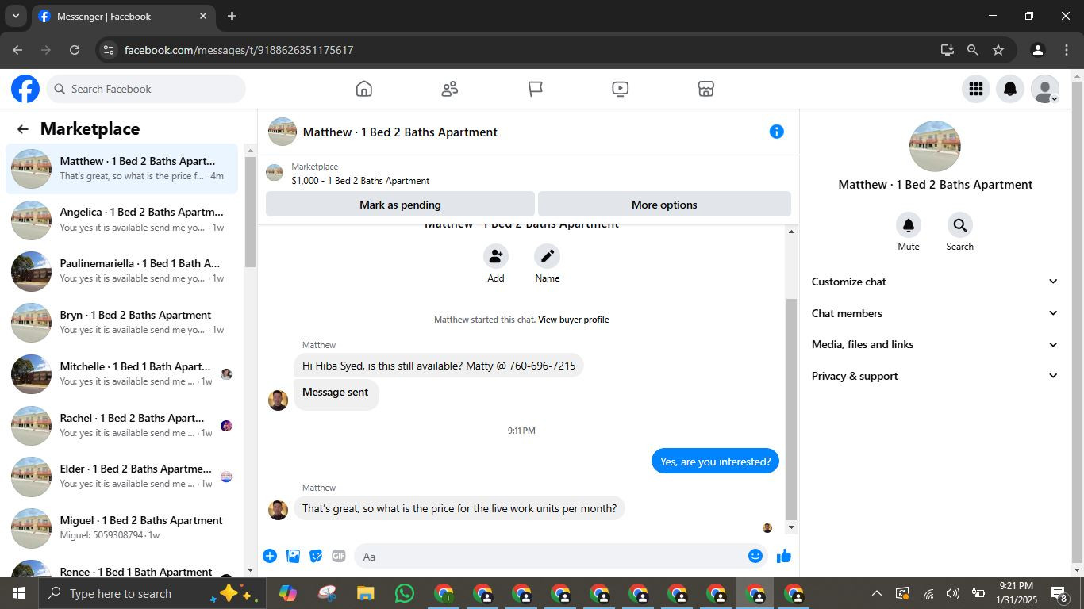This screenshot has width=1084, height=609.
Task: Search in conversation via magnifier icon
Action: pos(959,225)
